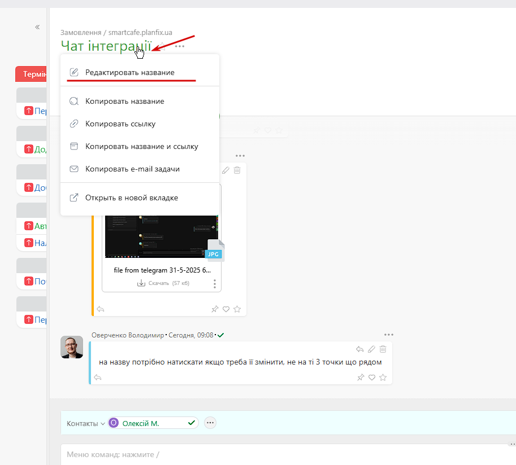Toggle the green checkmark on Олексій М. chip
This screenshot has height=465, width=516.
point(192,423)
